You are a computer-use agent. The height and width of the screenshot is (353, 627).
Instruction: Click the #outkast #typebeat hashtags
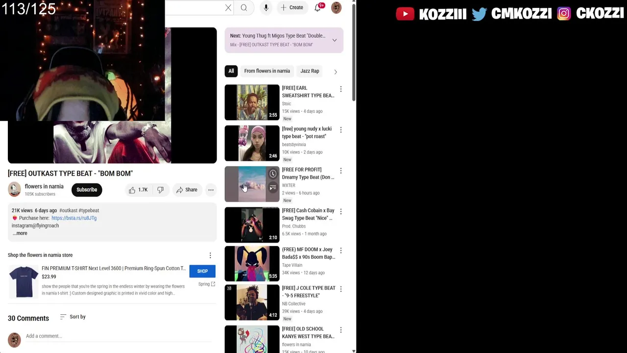[79, 210]
